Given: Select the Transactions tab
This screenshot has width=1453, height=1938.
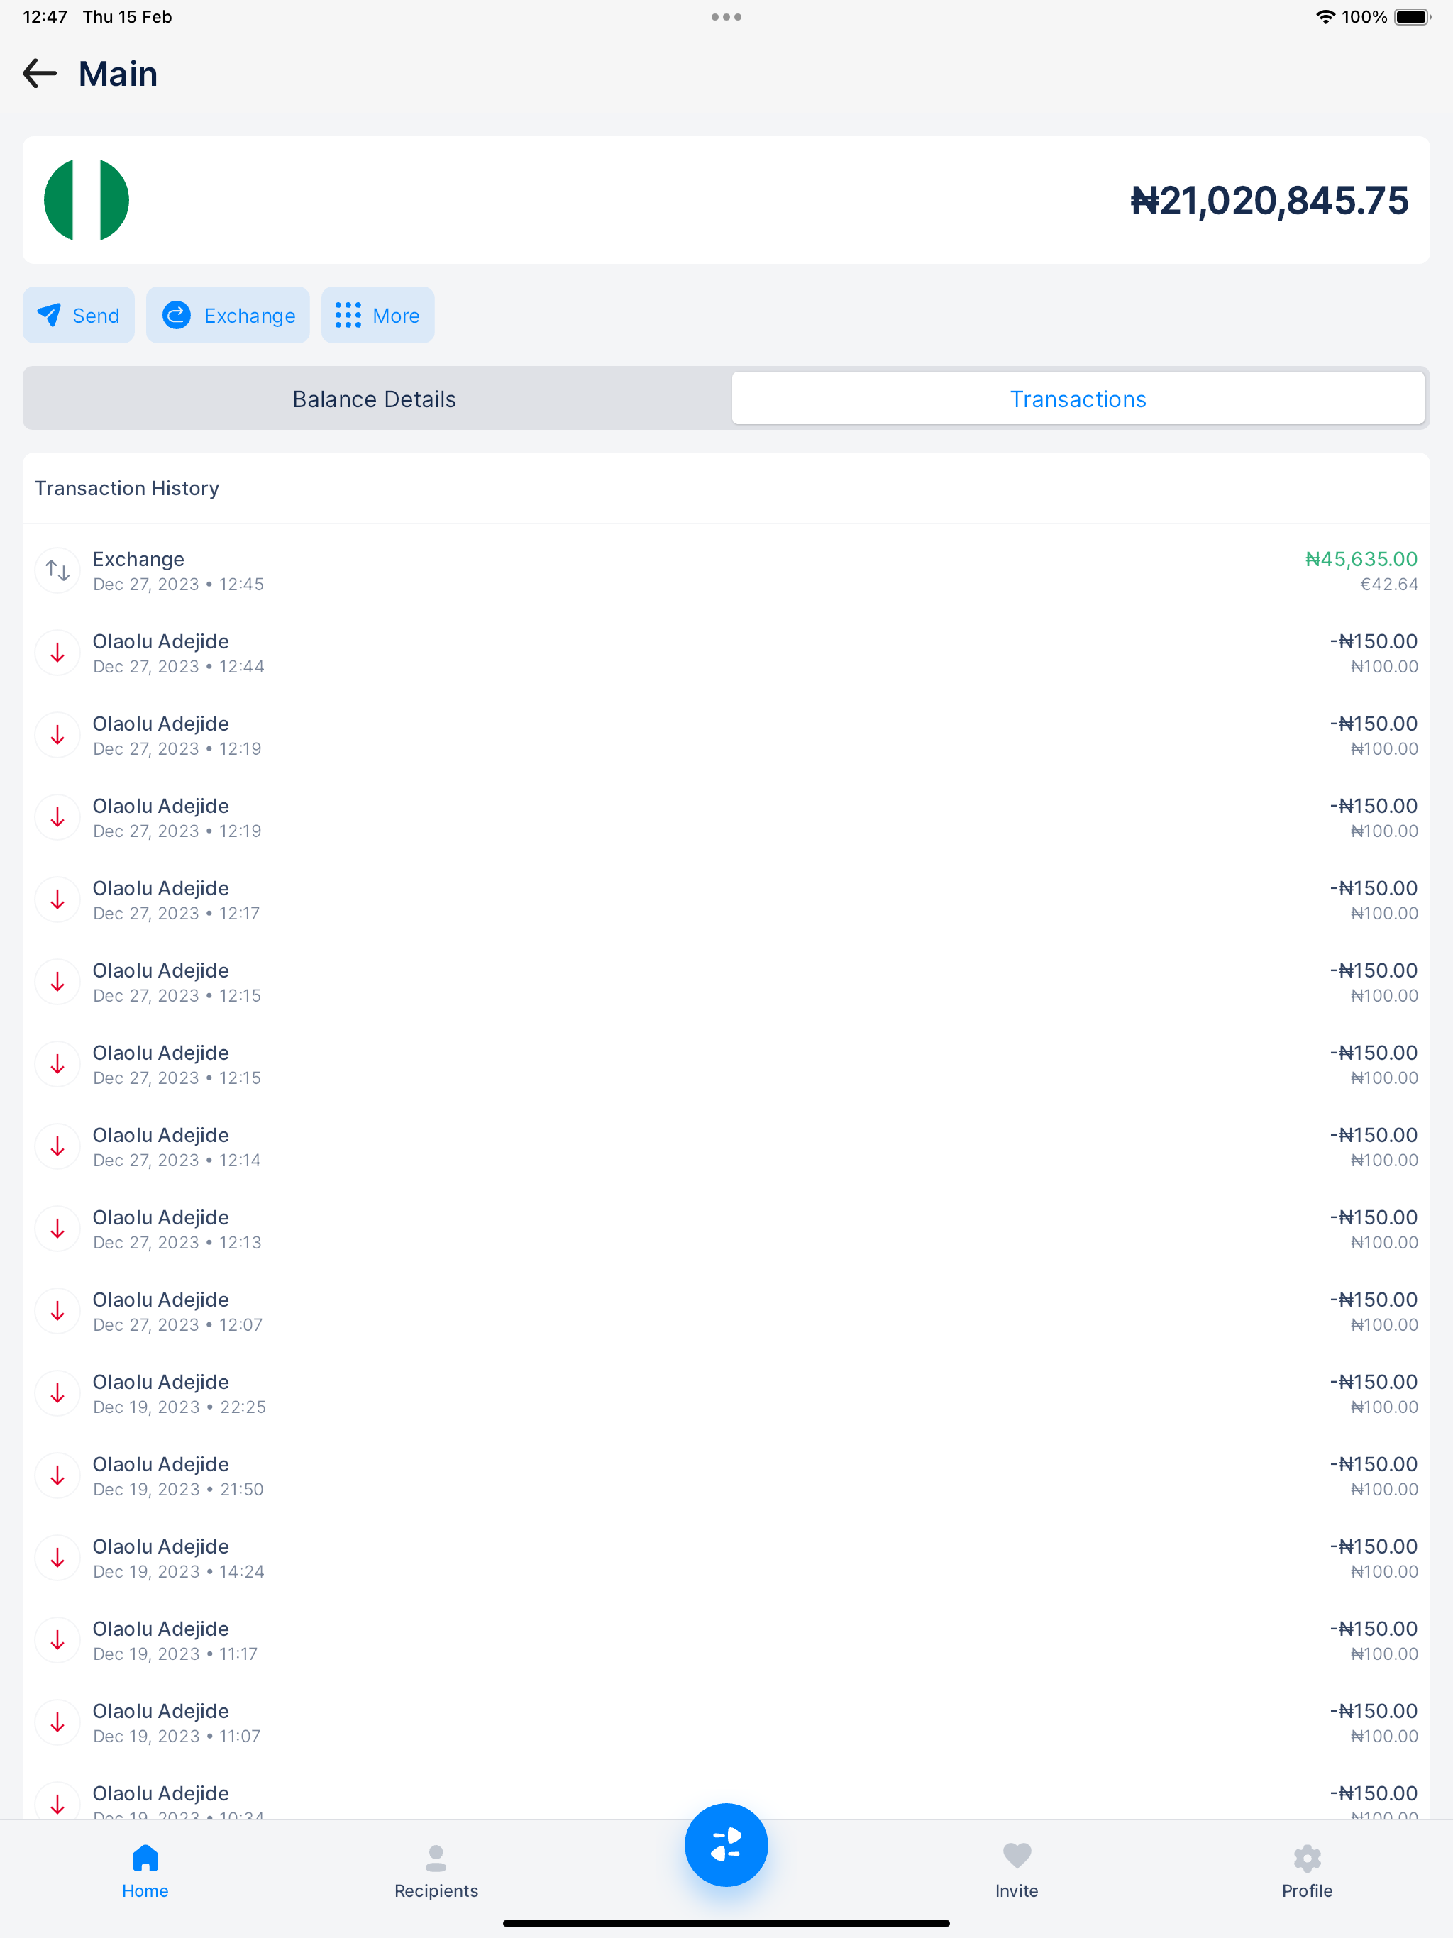Looking at the screenshot, I should [x=1078, y=399].
